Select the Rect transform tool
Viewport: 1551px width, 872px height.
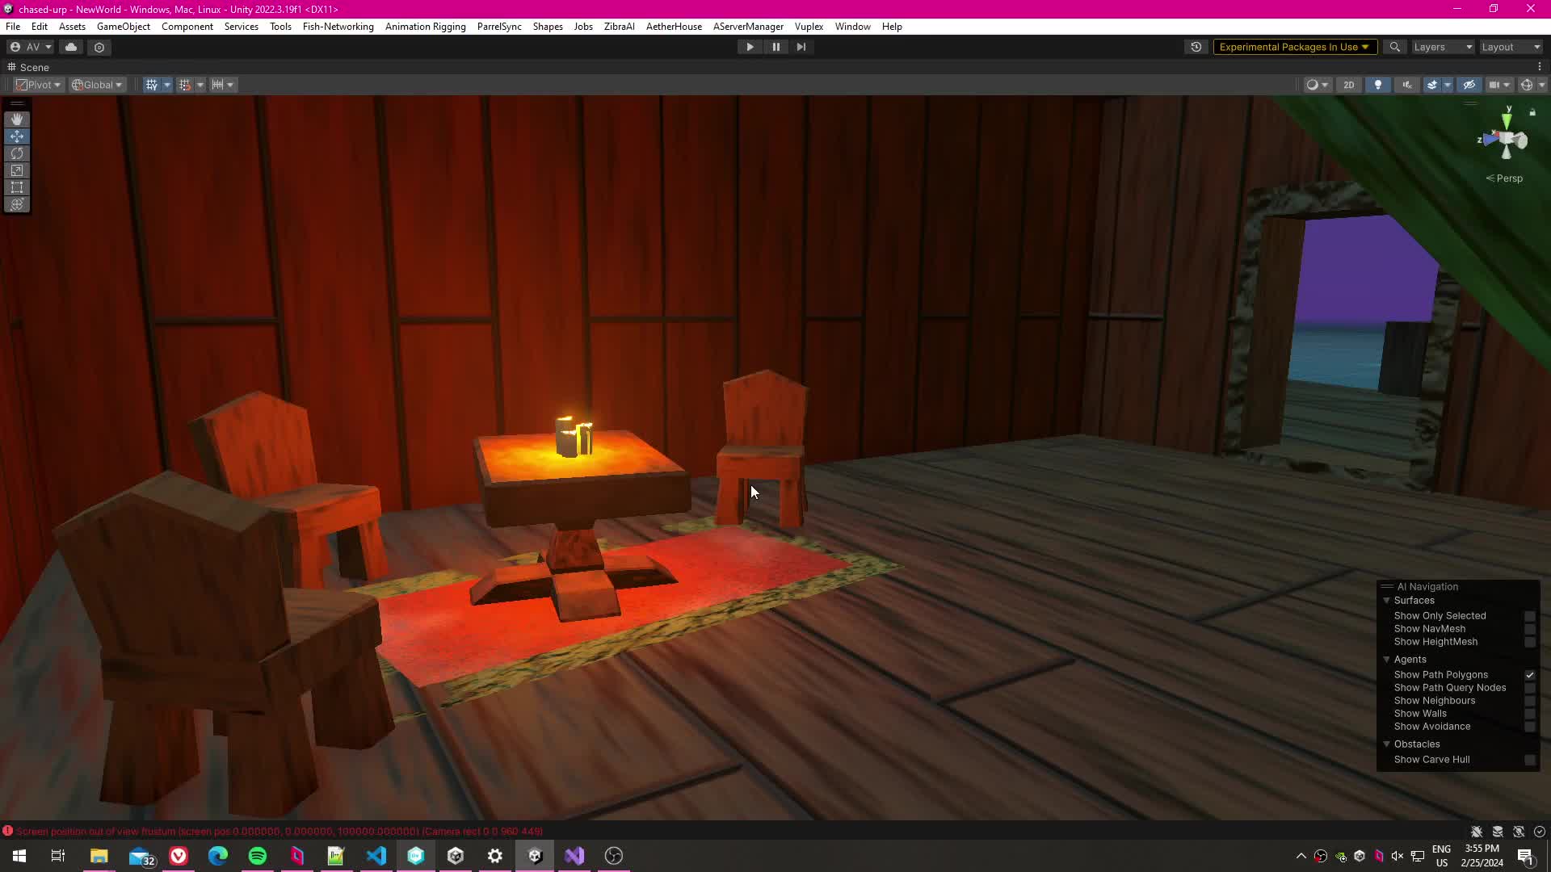tap(17, 187)
